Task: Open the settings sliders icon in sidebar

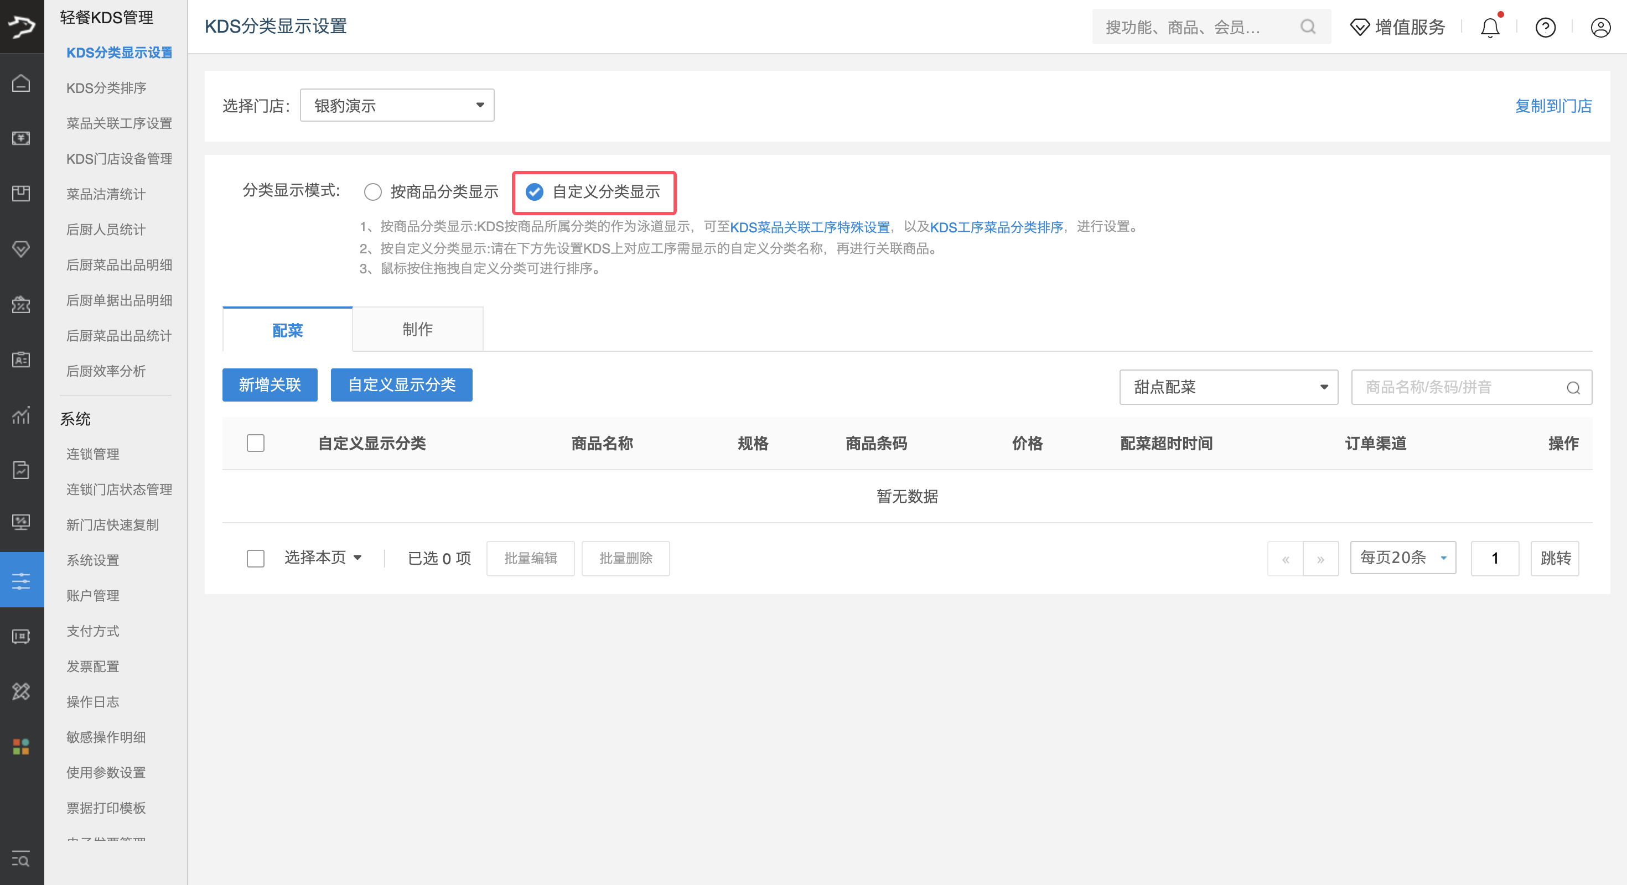Action: [22, 580]
